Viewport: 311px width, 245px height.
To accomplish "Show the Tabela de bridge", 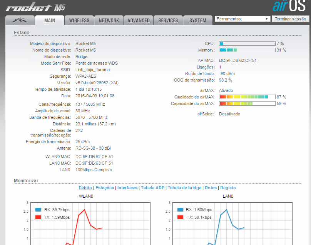I will pos(184,188).
